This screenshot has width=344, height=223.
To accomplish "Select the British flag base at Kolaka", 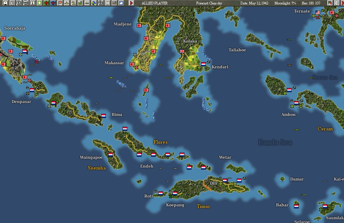I will (182, 51).
